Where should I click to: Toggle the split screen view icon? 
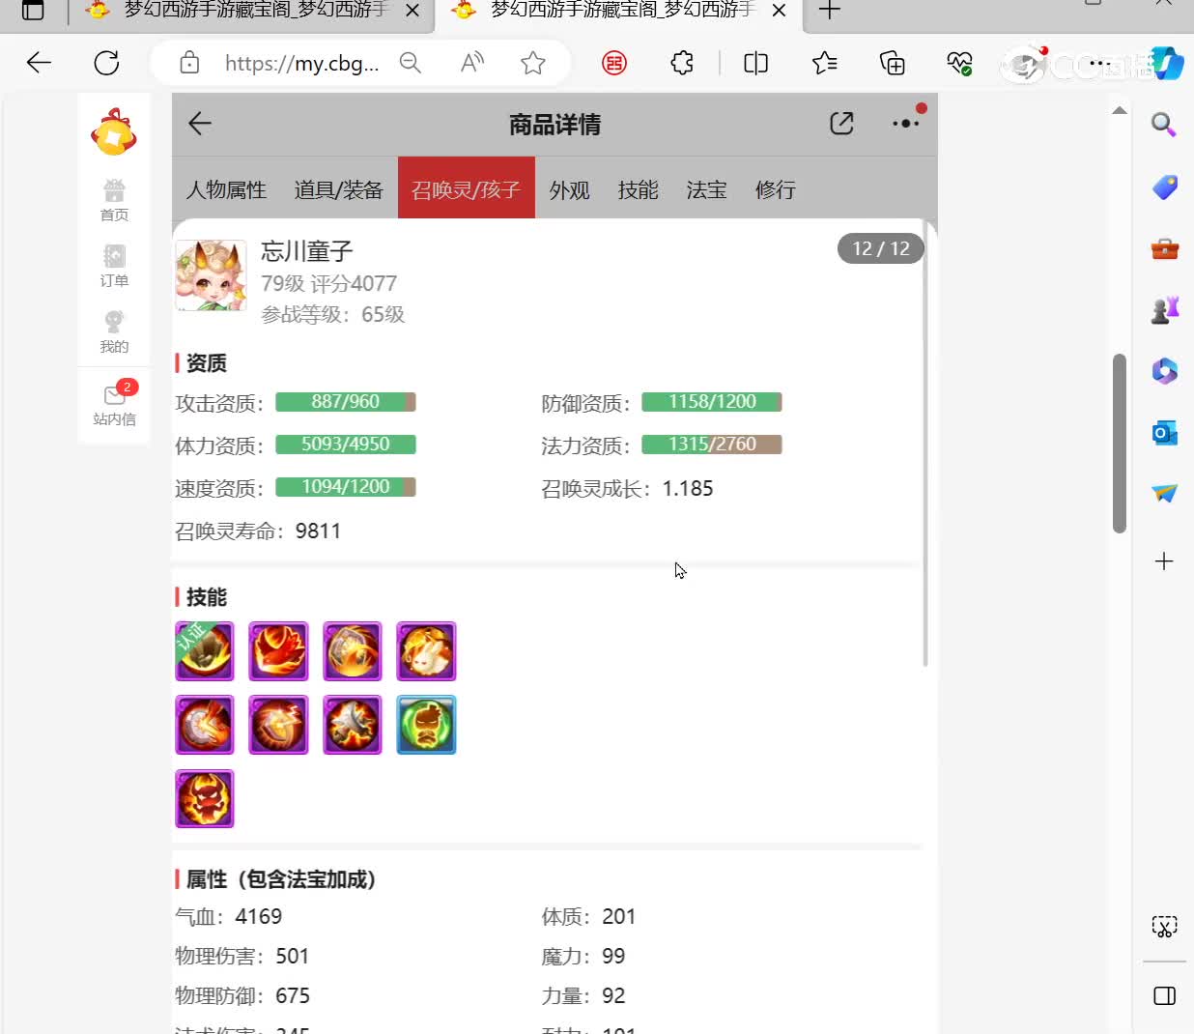[755, 63]
